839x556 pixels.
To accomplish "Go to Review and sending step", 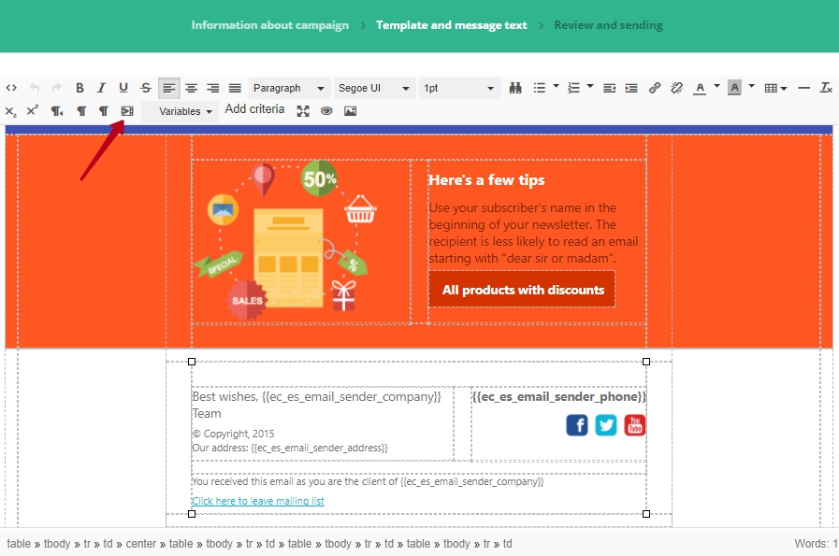I will (x=608, y=25).
